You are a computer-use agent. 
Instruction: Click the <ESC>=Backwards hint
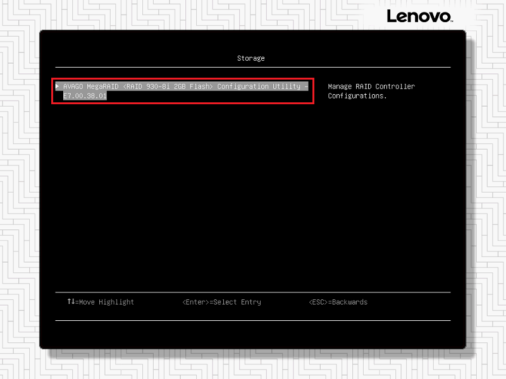[x=338, y=302]
